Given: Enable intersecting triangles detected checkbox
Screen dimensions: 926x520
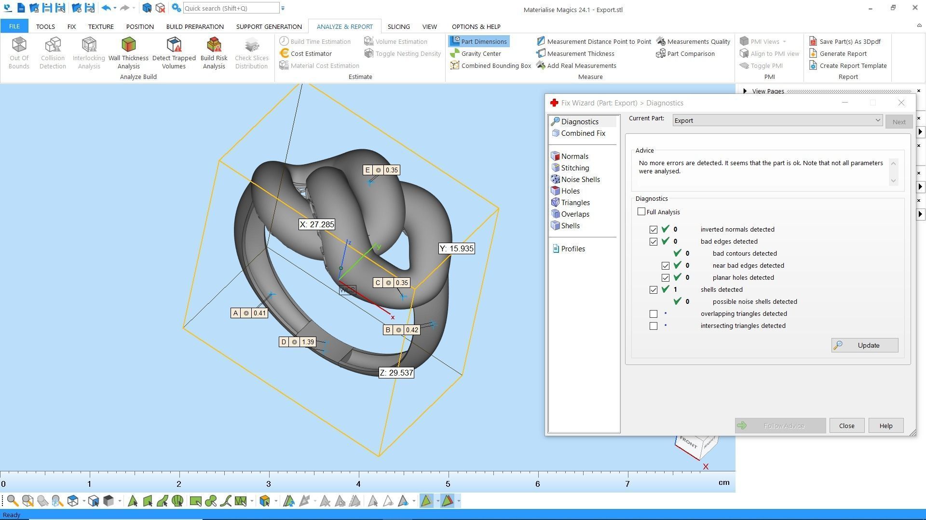Looking at the screenshot, I should (x=654, y=326).
